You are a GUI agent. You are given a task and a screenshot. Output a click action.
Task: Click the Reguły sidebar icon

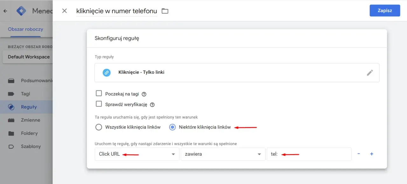[x=11, y=107]
